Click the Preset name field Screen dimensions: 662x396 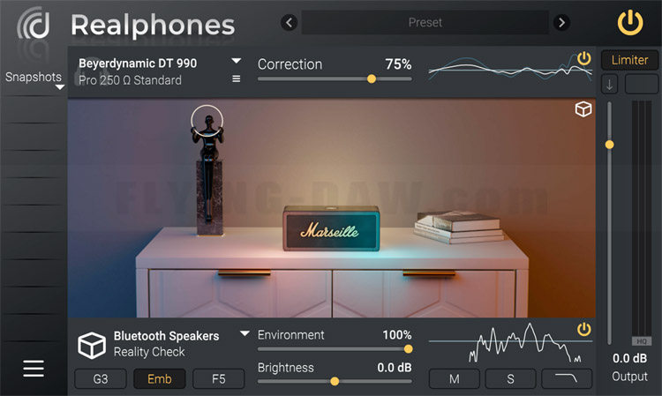tap(425, 22)
